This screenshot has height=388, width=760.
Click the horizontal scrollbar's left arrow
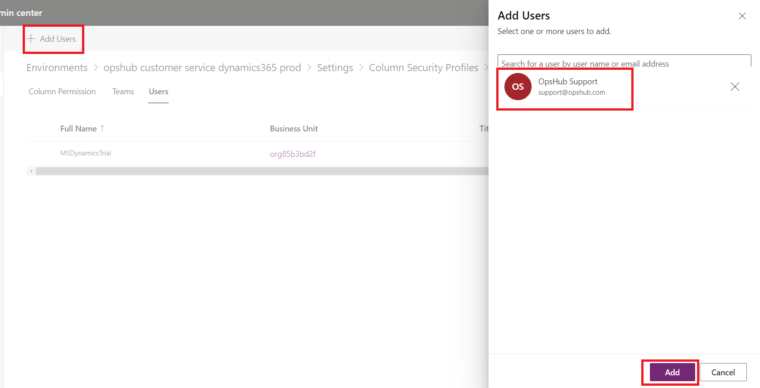(x=31, y=171)
